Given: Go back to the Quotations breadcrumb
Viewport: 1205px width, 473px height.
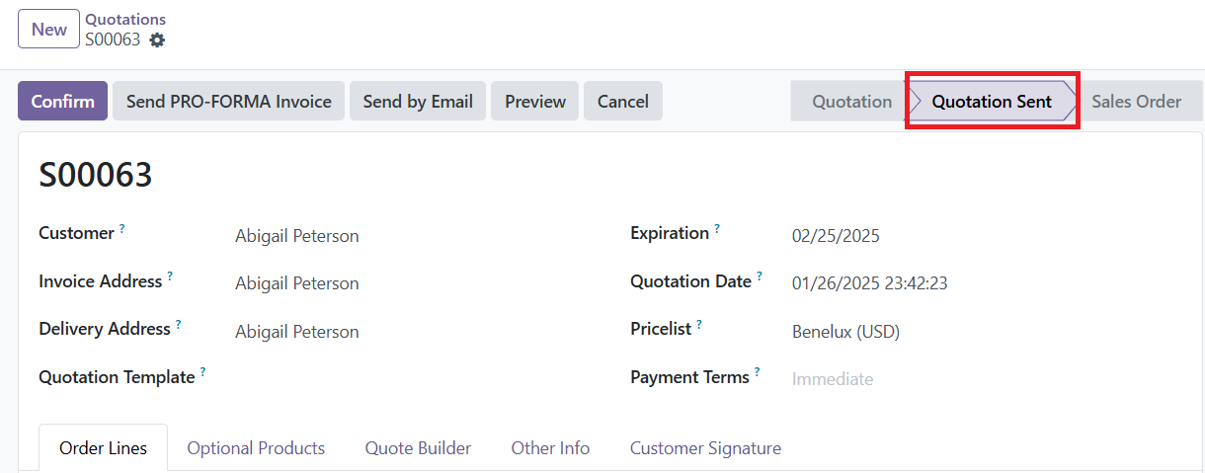Looking at the screenshot, I should [125, 20].
